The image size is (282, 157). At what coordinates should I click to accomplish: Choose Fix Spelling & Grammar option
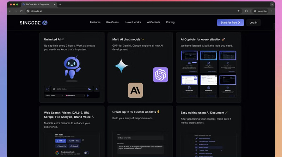point(207,141)
